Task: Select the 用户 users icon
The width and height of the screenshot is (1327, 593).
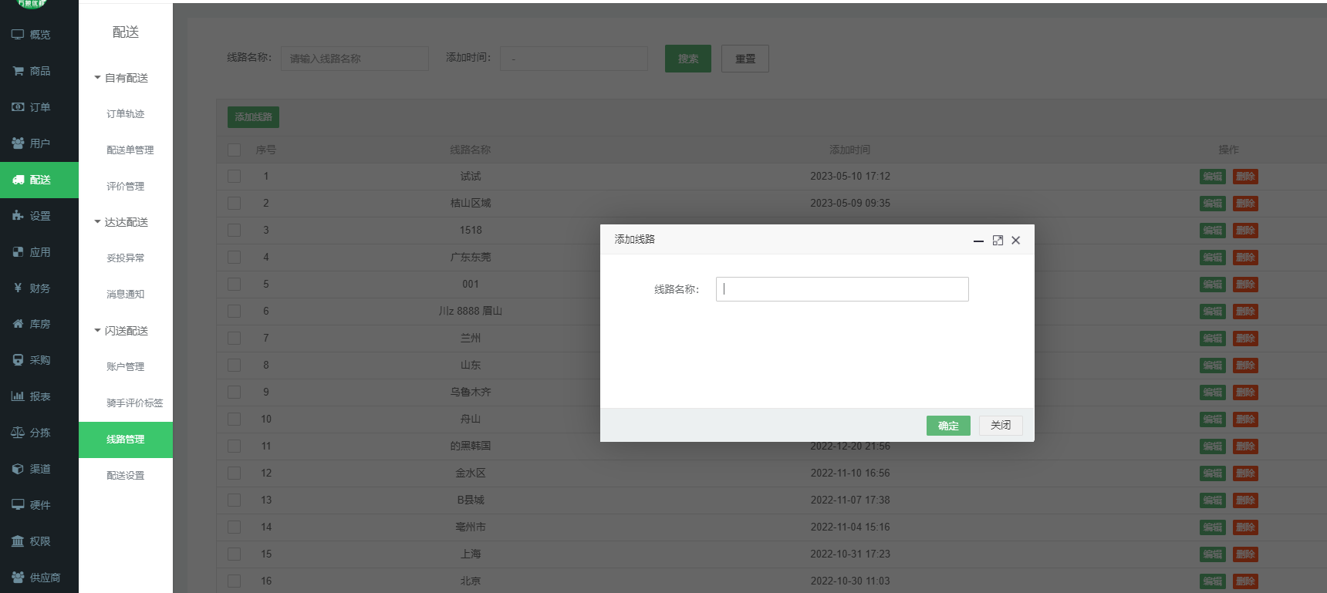Action: pos(18,143)
